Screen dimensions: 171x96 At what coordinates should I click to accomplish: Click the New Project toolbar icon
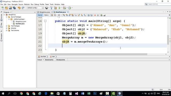[6, 8]
